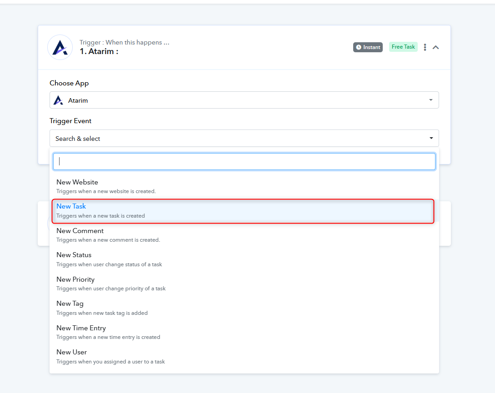The image size is (495, 393).
Task: Click the "Search & select" placeholder text
Action: [x=78, y=139]
